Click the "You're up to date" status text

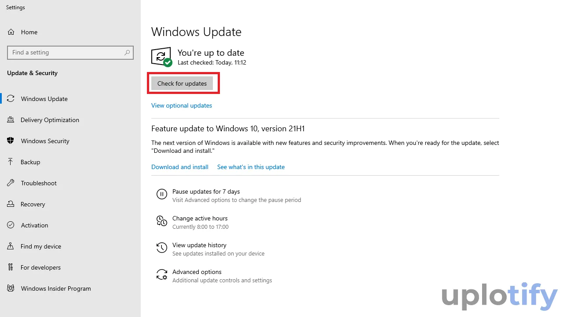coord(211,53)
